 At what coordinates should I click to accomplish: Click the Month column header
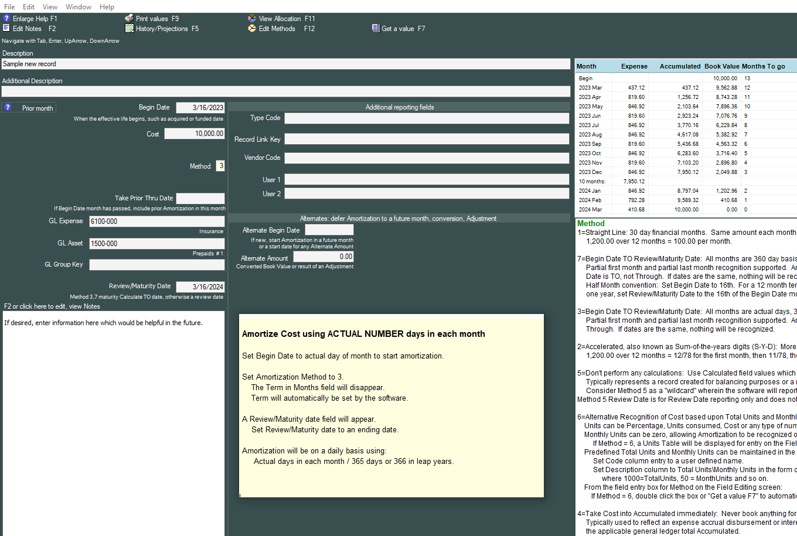(586, 66)
